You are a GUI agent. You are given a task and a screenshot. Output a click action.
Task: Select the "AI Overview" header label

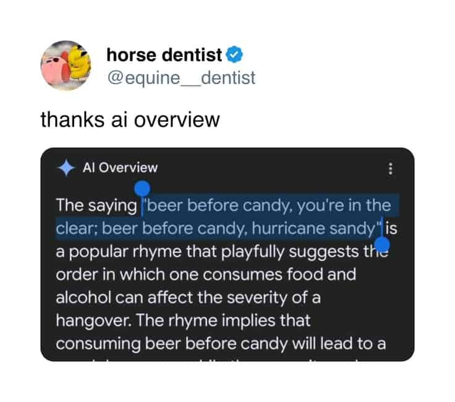click(x=120, y=168)
